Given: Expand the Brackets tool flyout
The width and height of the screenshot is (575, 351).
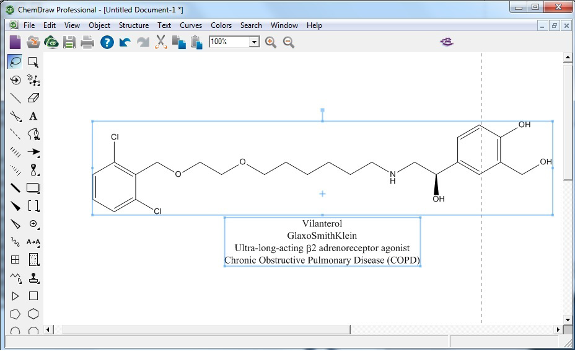Looking at the screenshot, I should point(33,206).
